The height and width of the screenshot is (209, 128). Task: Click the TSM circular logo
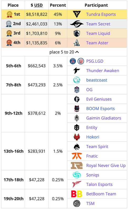click(x=77, y=203)
